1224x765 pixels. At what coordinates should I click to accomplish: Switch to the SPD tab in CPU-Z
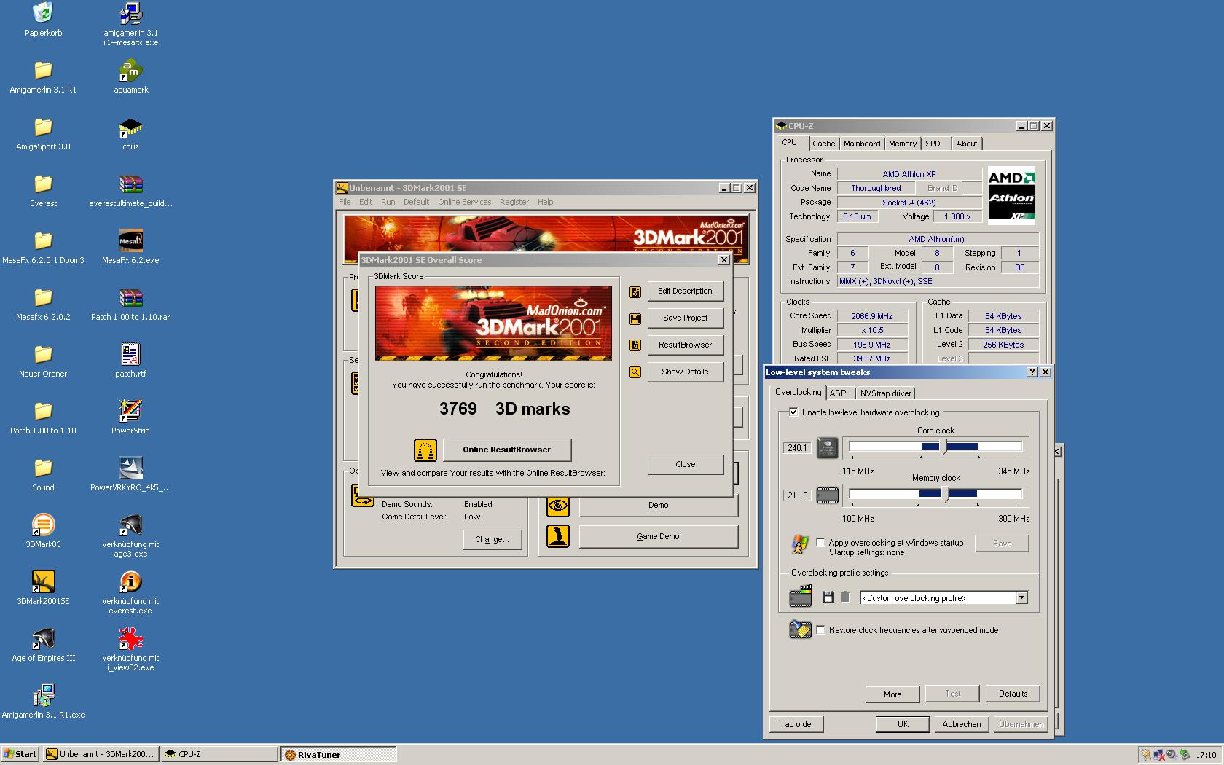click(933, 144)
